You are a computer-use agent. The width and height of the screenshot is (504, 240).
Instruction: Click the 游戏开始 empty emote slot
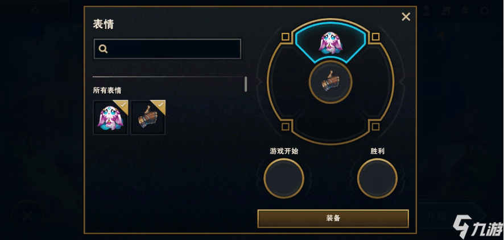coord(284,178)
